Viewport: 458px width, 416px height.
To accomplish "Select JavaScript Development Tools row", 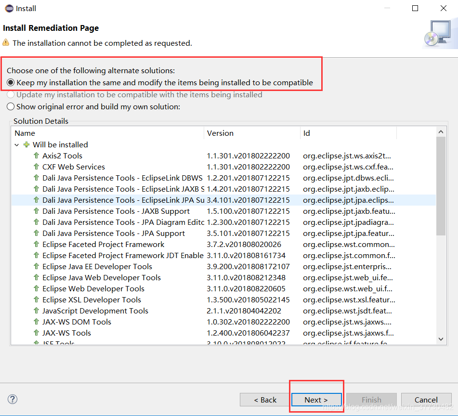I will [223, 311].
